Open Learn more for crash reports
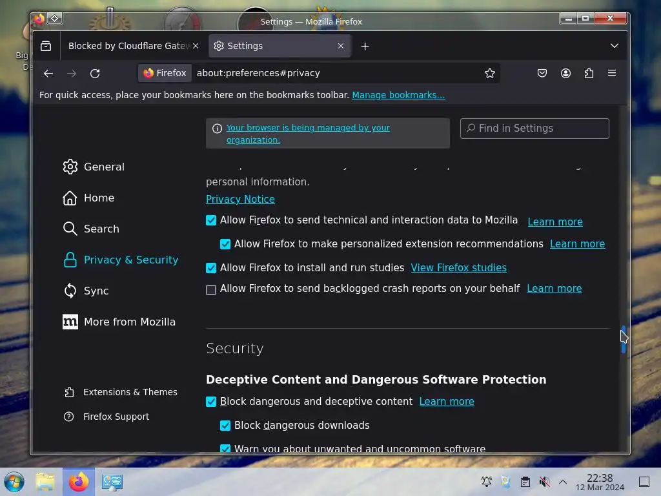This screenshot has height=496, width=661. (x=554, y=289)
